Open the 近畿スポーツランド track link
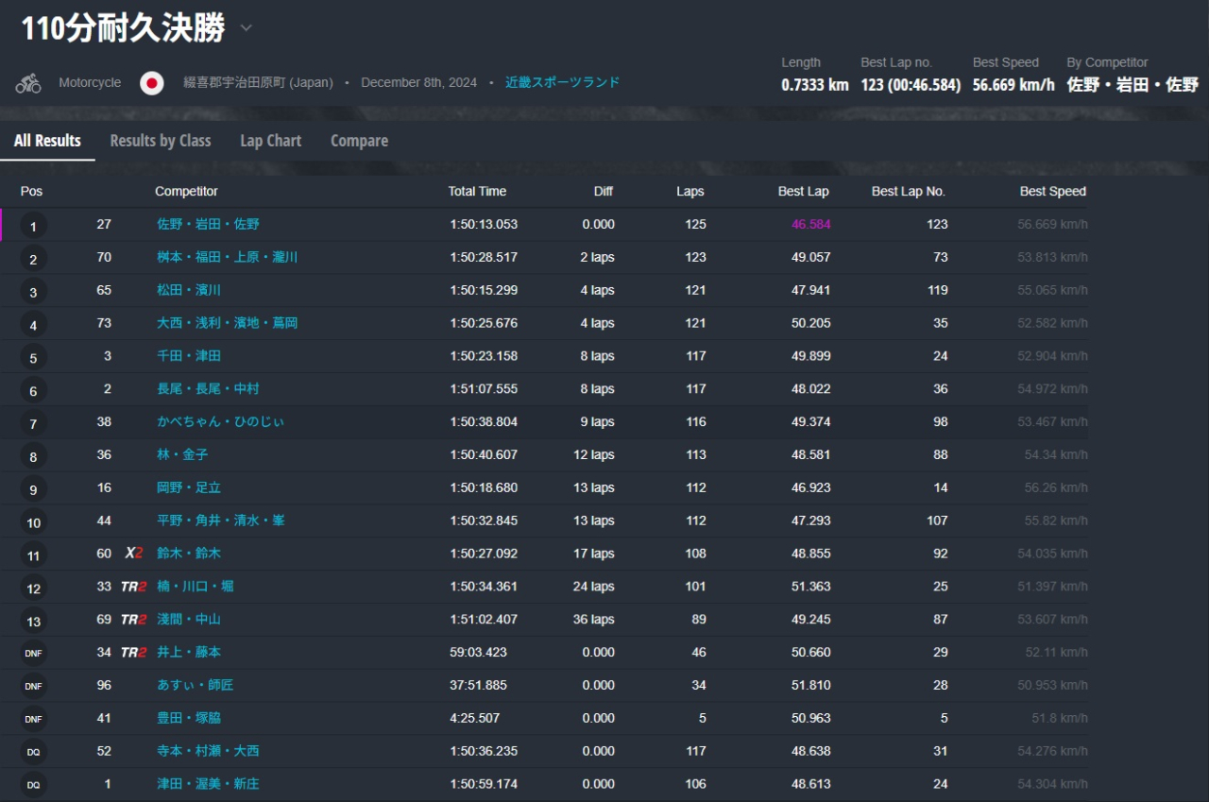1209x802 pixels. click(x=562, y=82)
